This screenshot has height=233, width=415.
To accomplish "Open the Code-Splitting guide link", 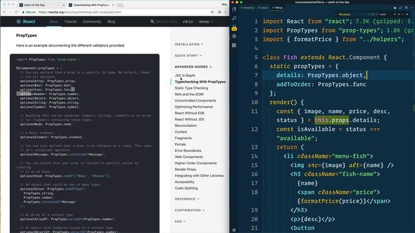I will (186, 188).
